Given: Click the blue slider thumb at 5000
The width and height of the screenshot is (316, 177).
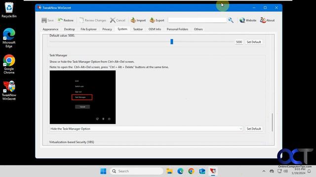Looking at the screenshot, I should [x=172, y=42].
